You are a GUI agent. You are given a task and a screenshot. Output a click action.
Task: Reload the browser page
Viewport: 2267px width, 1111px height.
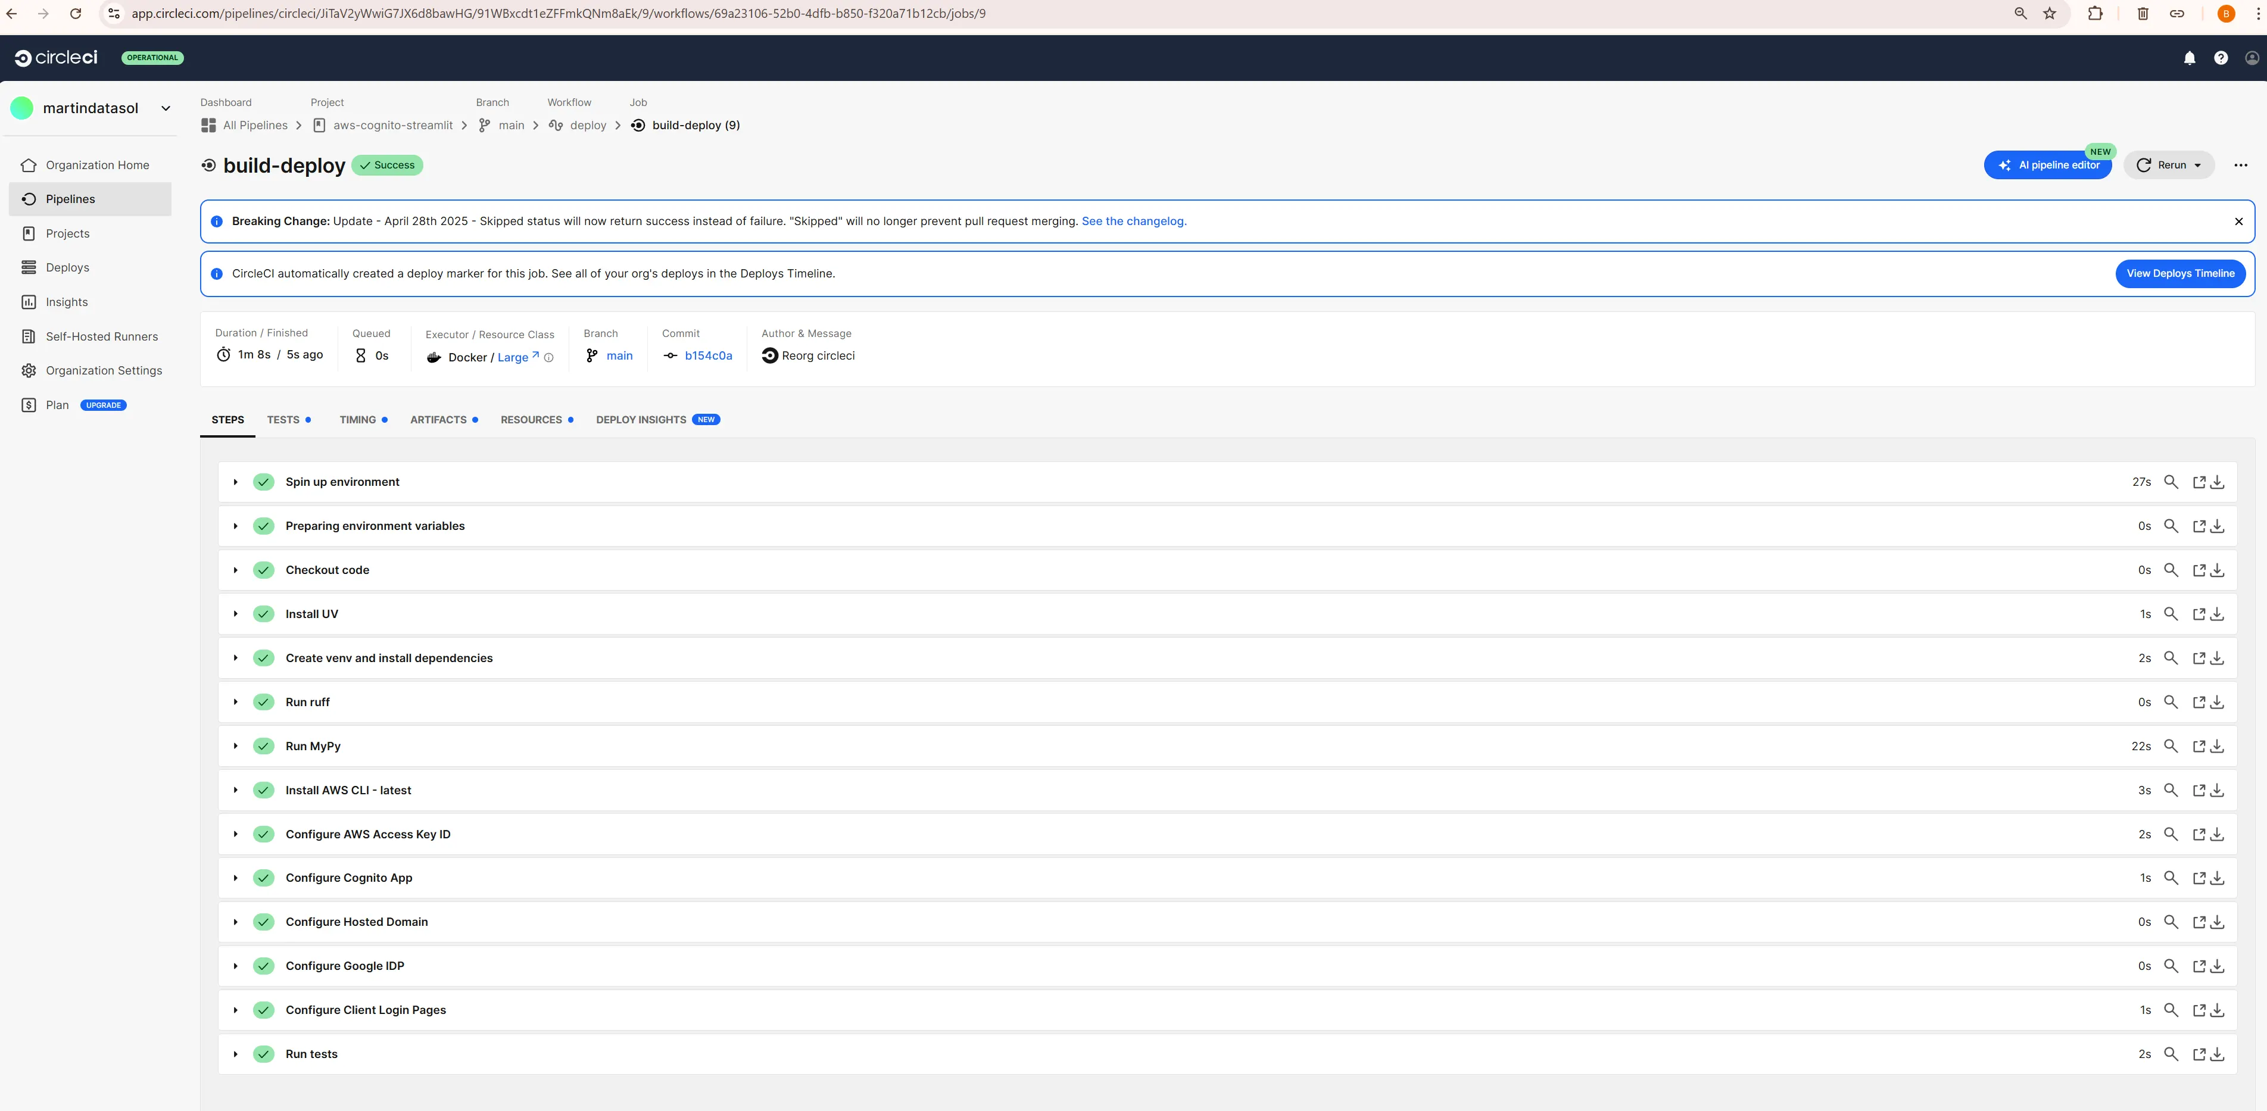pyautogui.click(x=76, y=13)
